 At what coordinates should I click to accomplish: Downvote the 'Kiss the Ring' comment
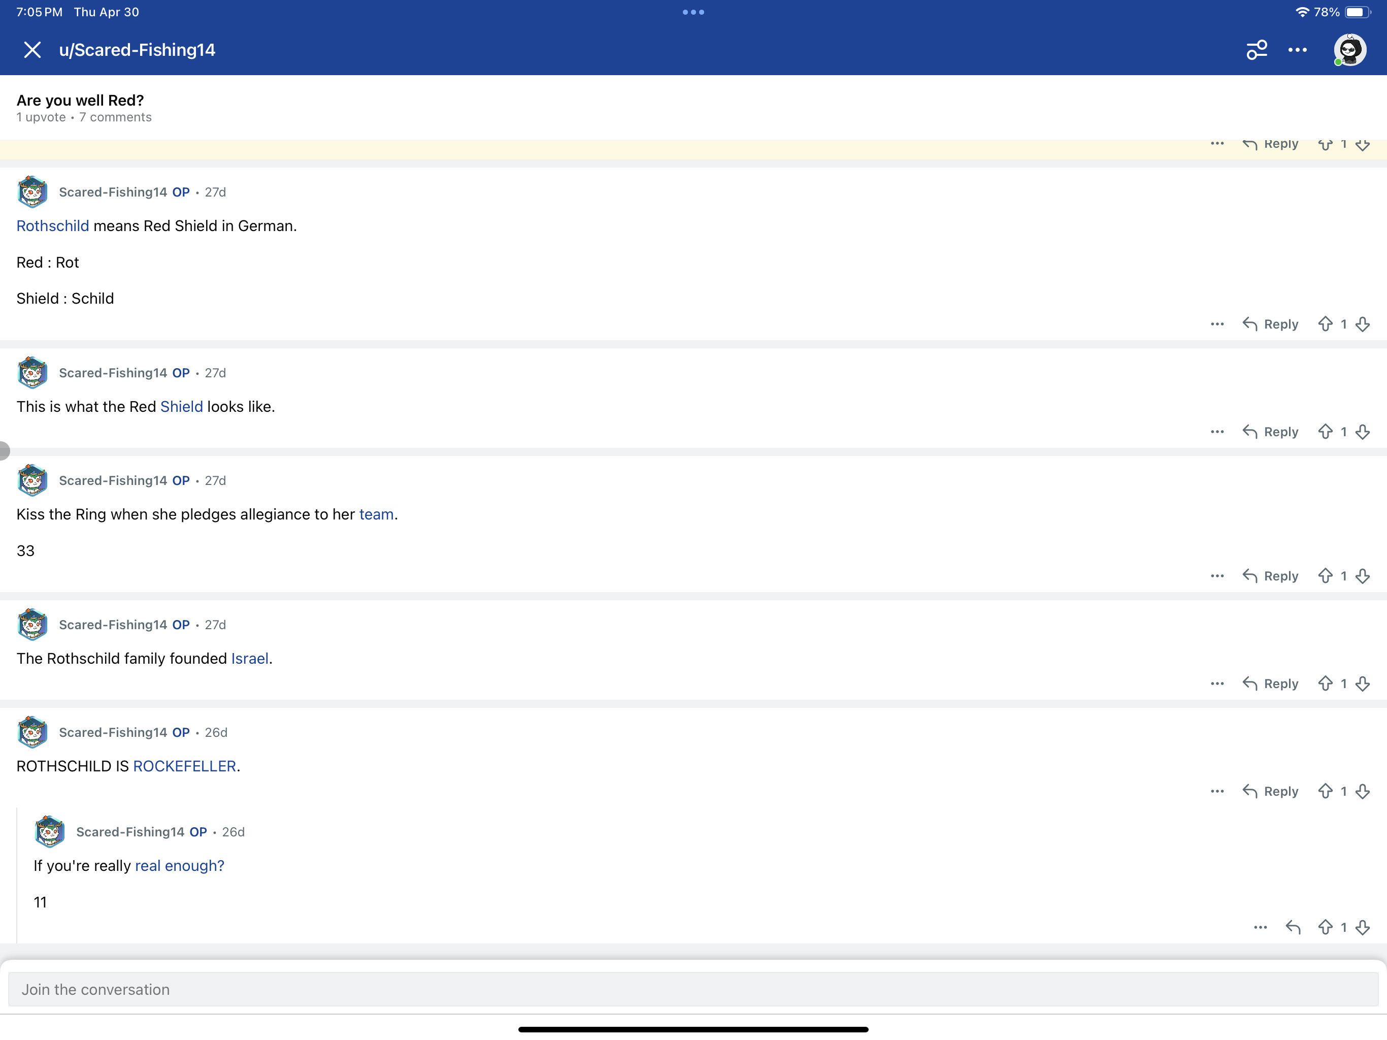(x=1363, y=576)
